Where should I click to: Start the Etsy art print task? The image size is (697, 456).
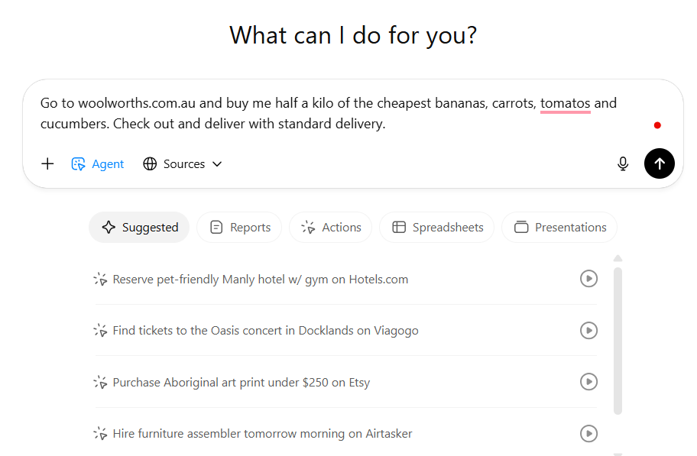[588, 381]
